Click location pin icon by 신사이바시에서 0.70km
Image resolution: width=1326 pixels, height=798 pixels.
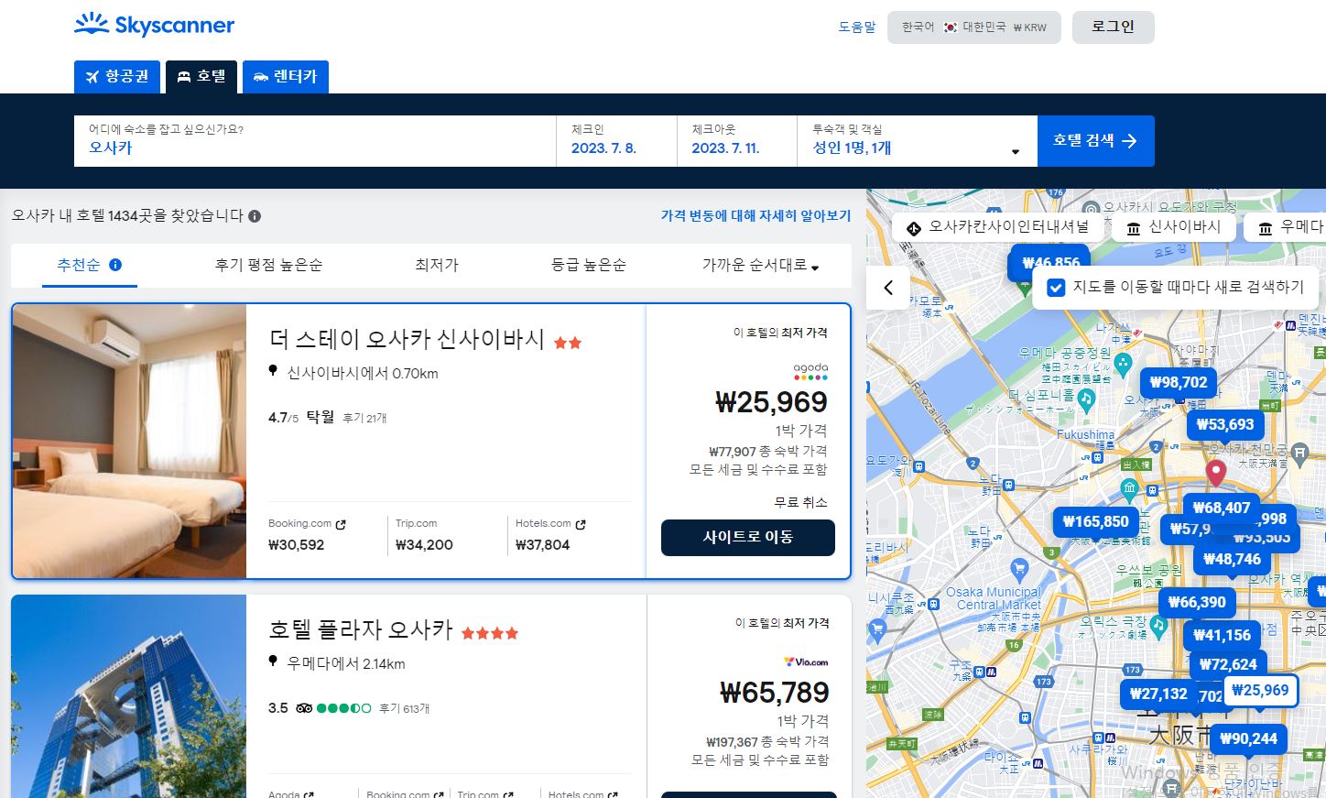click(273, 371)
